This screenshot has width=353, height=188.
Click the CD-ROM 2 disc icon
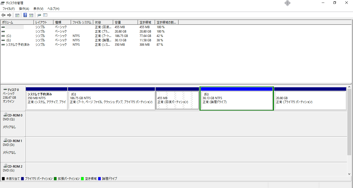(5, 166)
